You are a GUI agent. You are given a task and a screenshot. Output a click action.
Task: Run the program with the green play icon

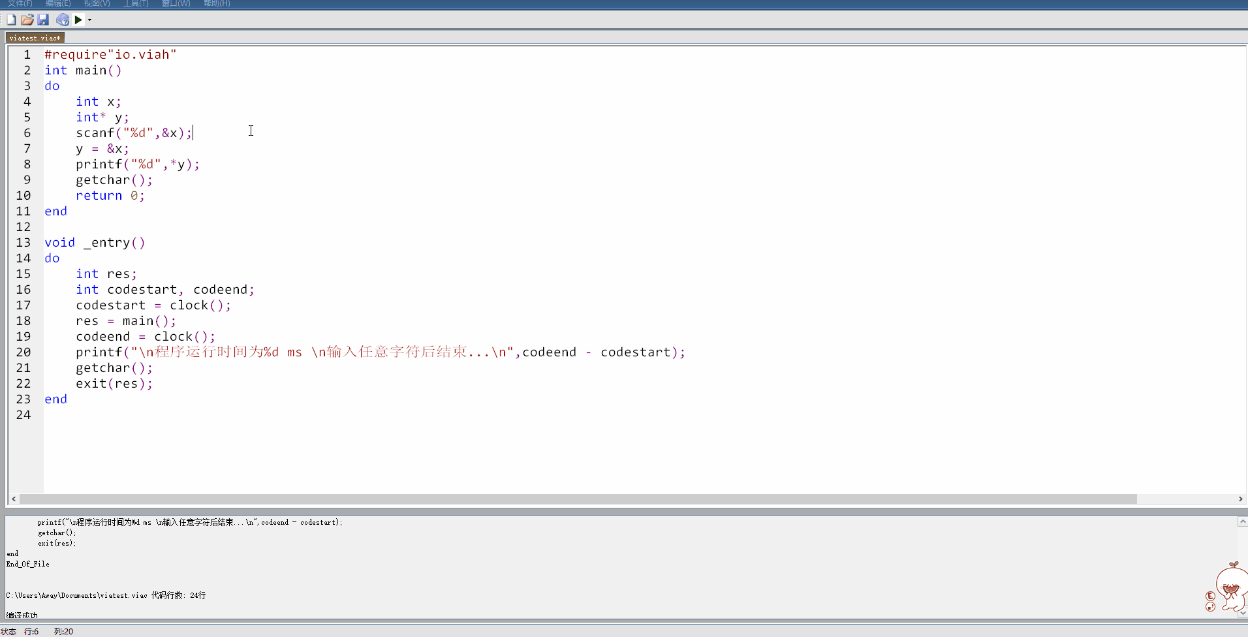point(78,20)
